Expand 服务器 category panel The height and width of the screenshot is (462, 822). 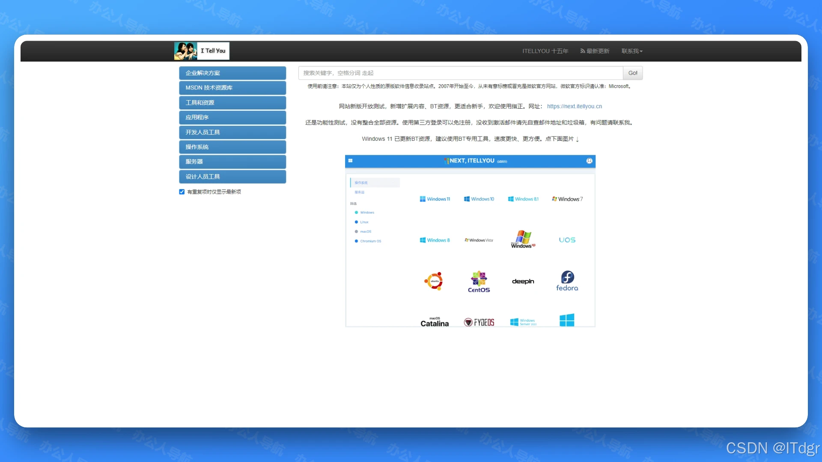(232, 162)
